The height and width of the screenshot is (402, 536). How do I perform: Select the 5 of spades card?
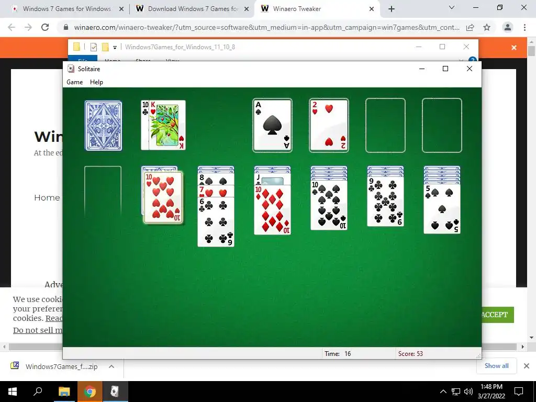(442, 209)
